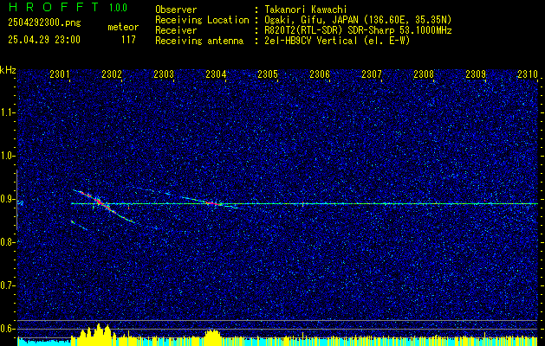
Task: Click the 0.6 frequency axis label
Action: point(7,329)
